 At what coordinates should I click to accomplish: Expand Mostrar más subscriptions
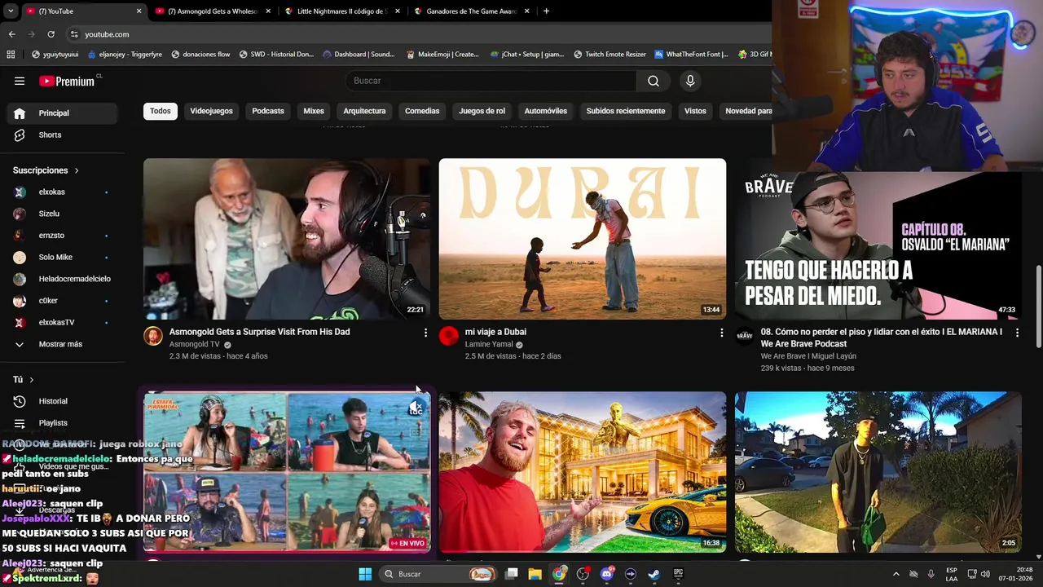(62, 344)
